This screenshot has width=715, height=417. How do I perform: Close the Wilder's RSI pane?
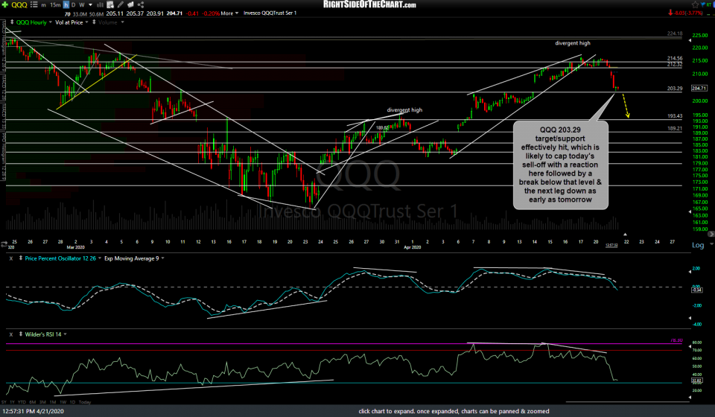[x=11, y=334]
